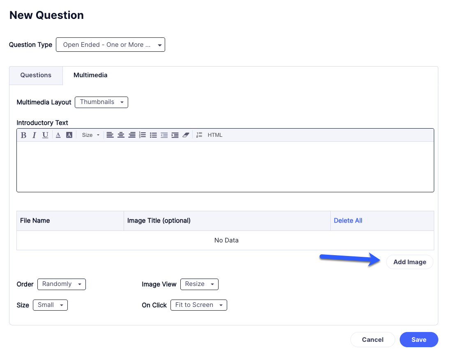The width and height of the screenshot is (449, 355).
Task: Switch to the Questions tab
Action: pyautogui.click(x=36, y=75)
